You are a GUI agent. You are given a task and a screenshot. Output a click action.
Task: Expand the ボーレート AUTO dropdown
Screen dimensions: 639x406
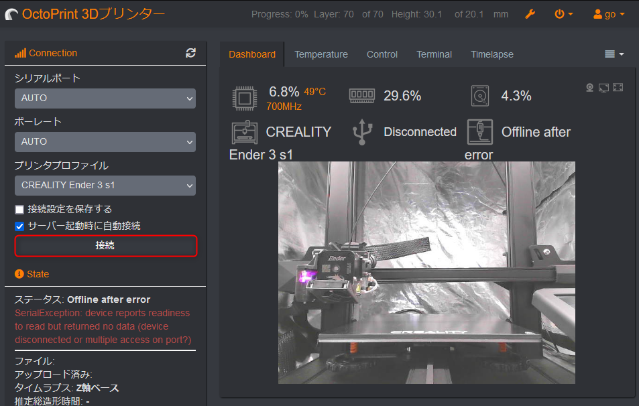(105, 142)
